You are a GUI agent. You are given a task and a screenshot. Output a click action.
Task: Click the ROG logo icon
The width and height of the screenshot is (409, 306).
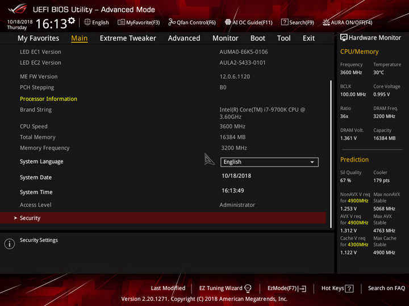[17, 9]
